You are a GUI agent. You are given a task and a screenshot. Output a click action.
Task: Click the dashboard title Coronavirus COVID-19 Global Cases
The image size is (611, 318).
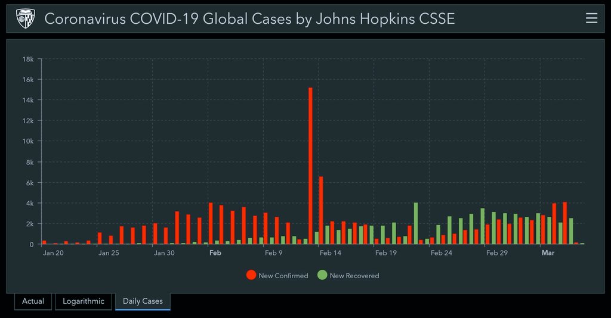(249, 18)
